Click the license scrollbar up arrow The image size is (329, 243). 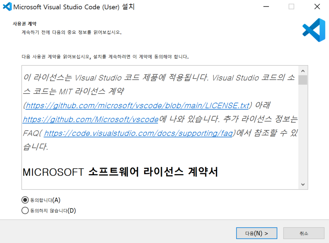coord(303,71)
